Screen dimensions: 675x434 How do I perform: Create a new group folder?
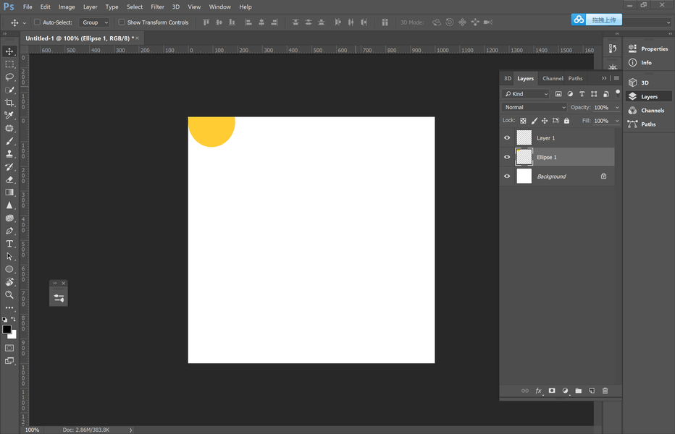(x=579, y=391)
